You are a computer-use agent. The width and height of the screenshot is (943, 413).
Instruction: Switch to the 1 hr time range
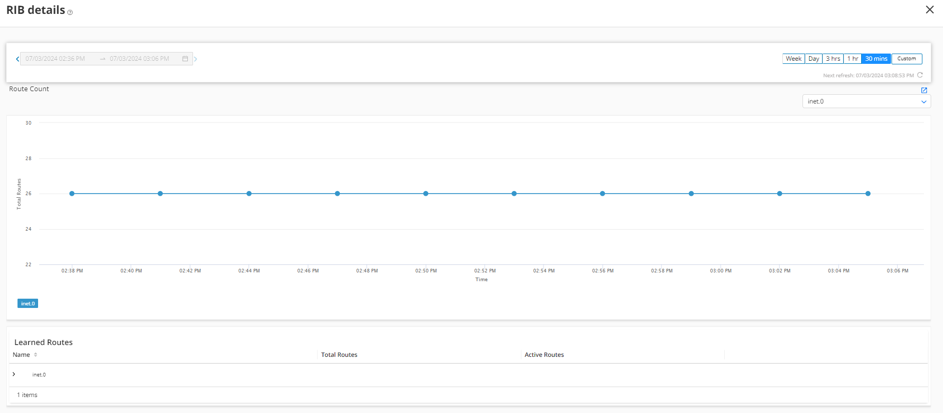[x=852, y=59]
